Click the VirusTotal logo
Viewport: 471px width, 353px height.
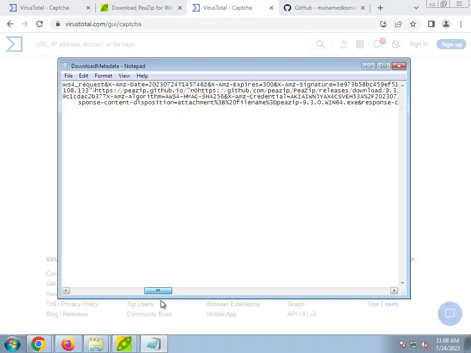click(14, 44)
